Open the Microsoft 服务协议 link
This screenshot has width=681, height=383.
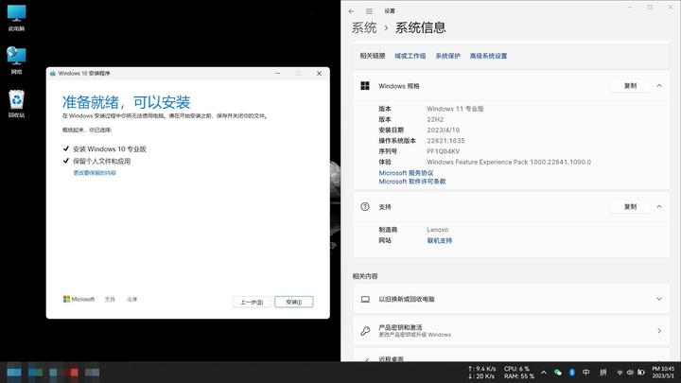[x=406, y=173]
